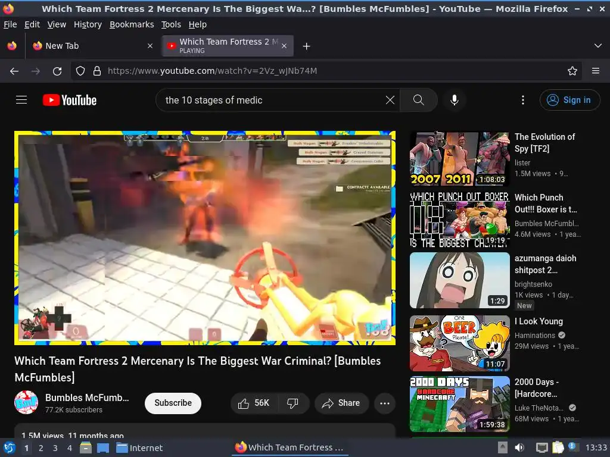Open YouTube settings three-dot menu
Screen dimensions: 610x457
pyautogui.click(x=522, y=100)
